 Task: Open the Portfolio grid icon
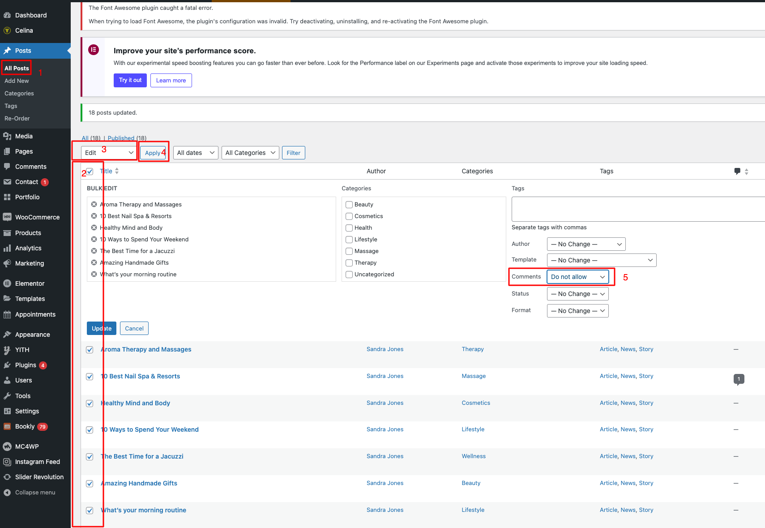coord(7,197)
